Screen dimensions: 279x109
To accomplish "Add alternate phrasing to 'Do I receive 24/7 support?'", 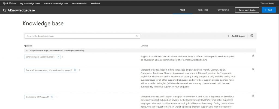I will pos(56,97).
